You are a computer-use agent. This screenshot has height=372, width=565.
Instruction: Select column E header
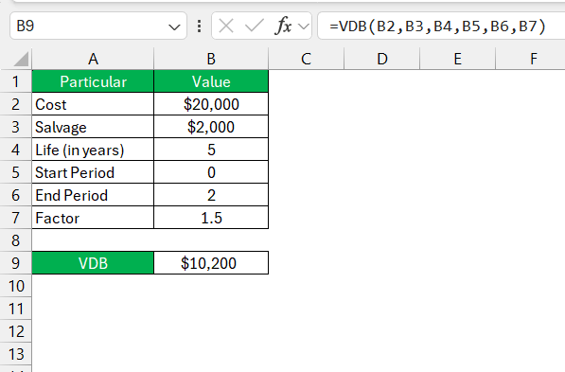click(458, 59)
